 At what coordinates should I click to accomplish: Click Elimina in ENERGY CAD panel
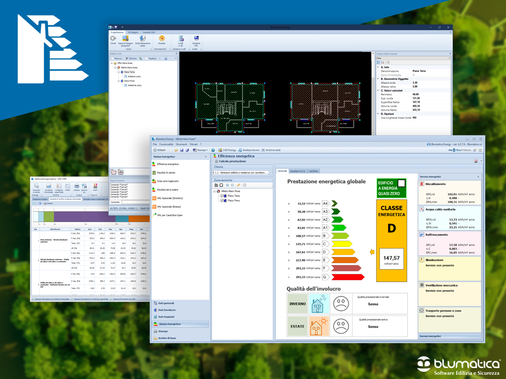(x=131, y=59)
